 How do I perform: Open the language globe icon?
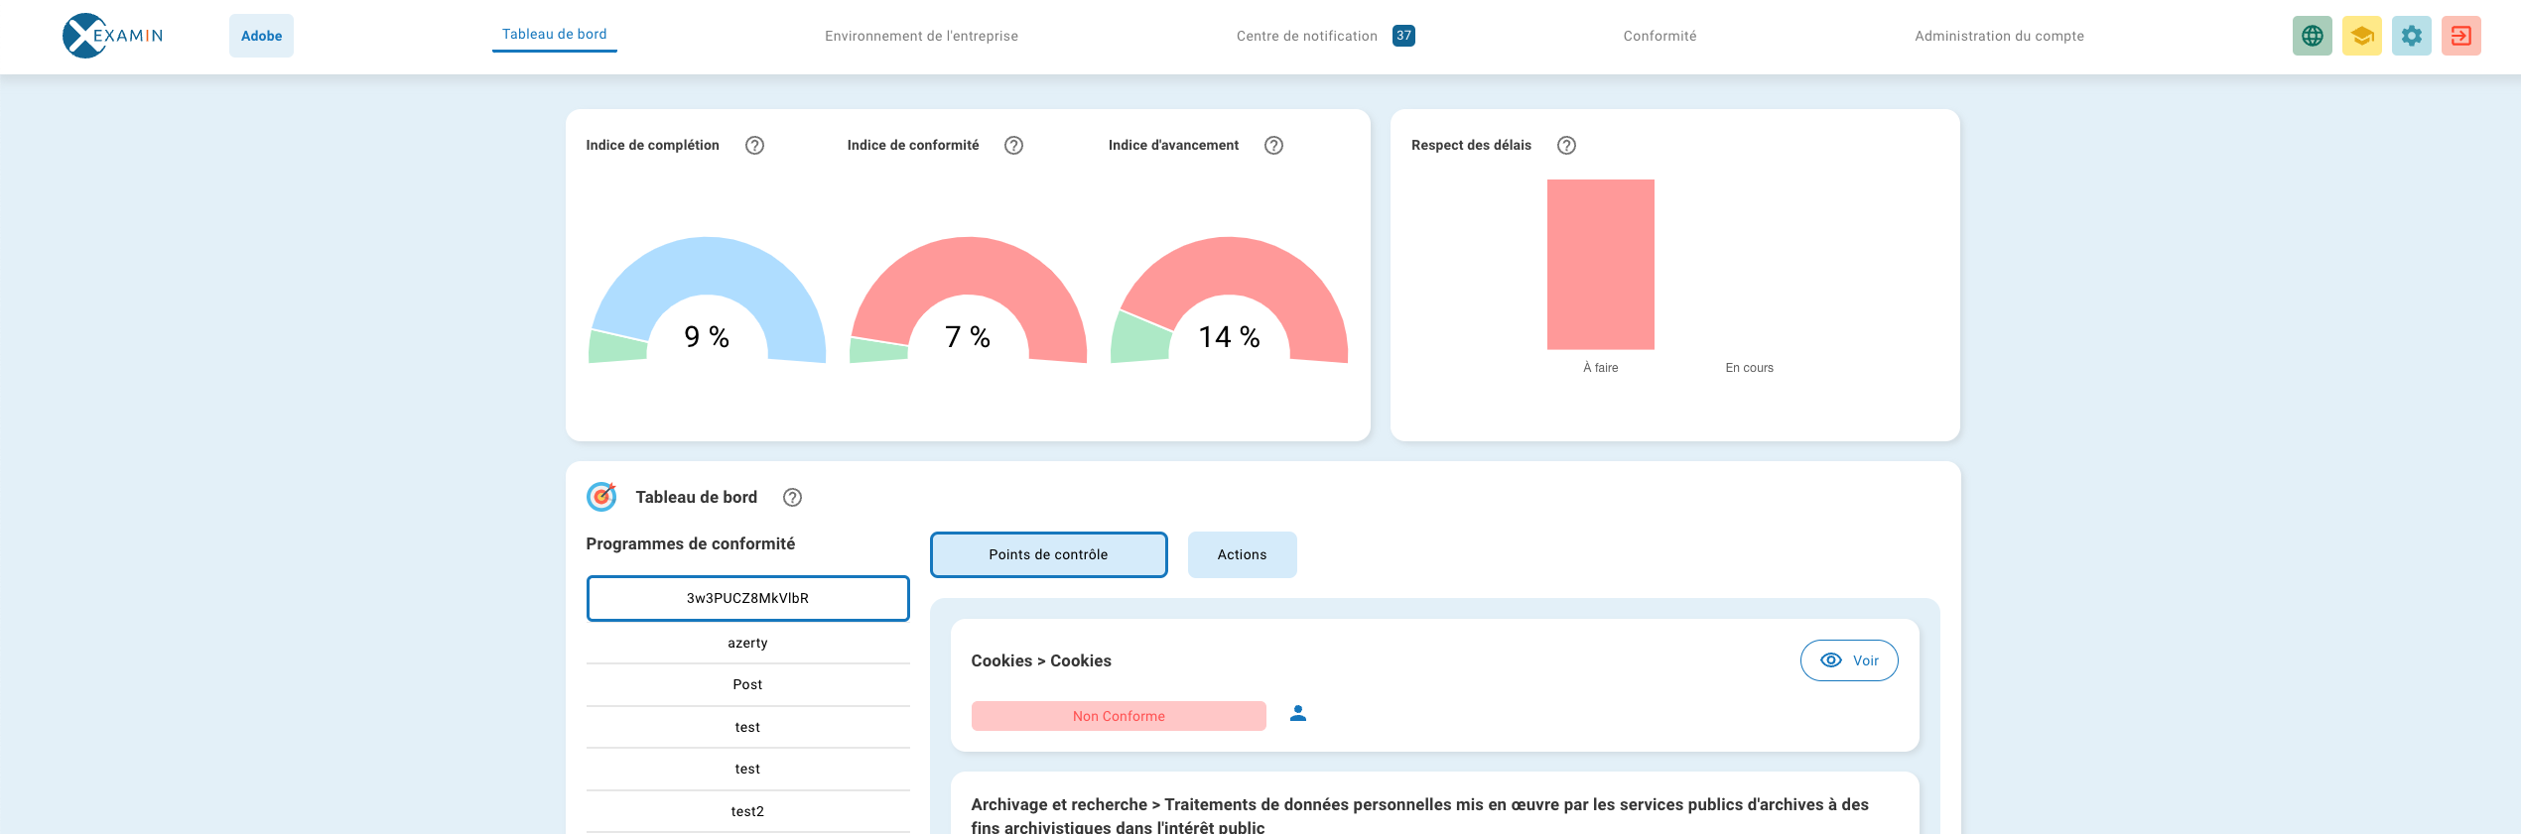click(2312, 36)
